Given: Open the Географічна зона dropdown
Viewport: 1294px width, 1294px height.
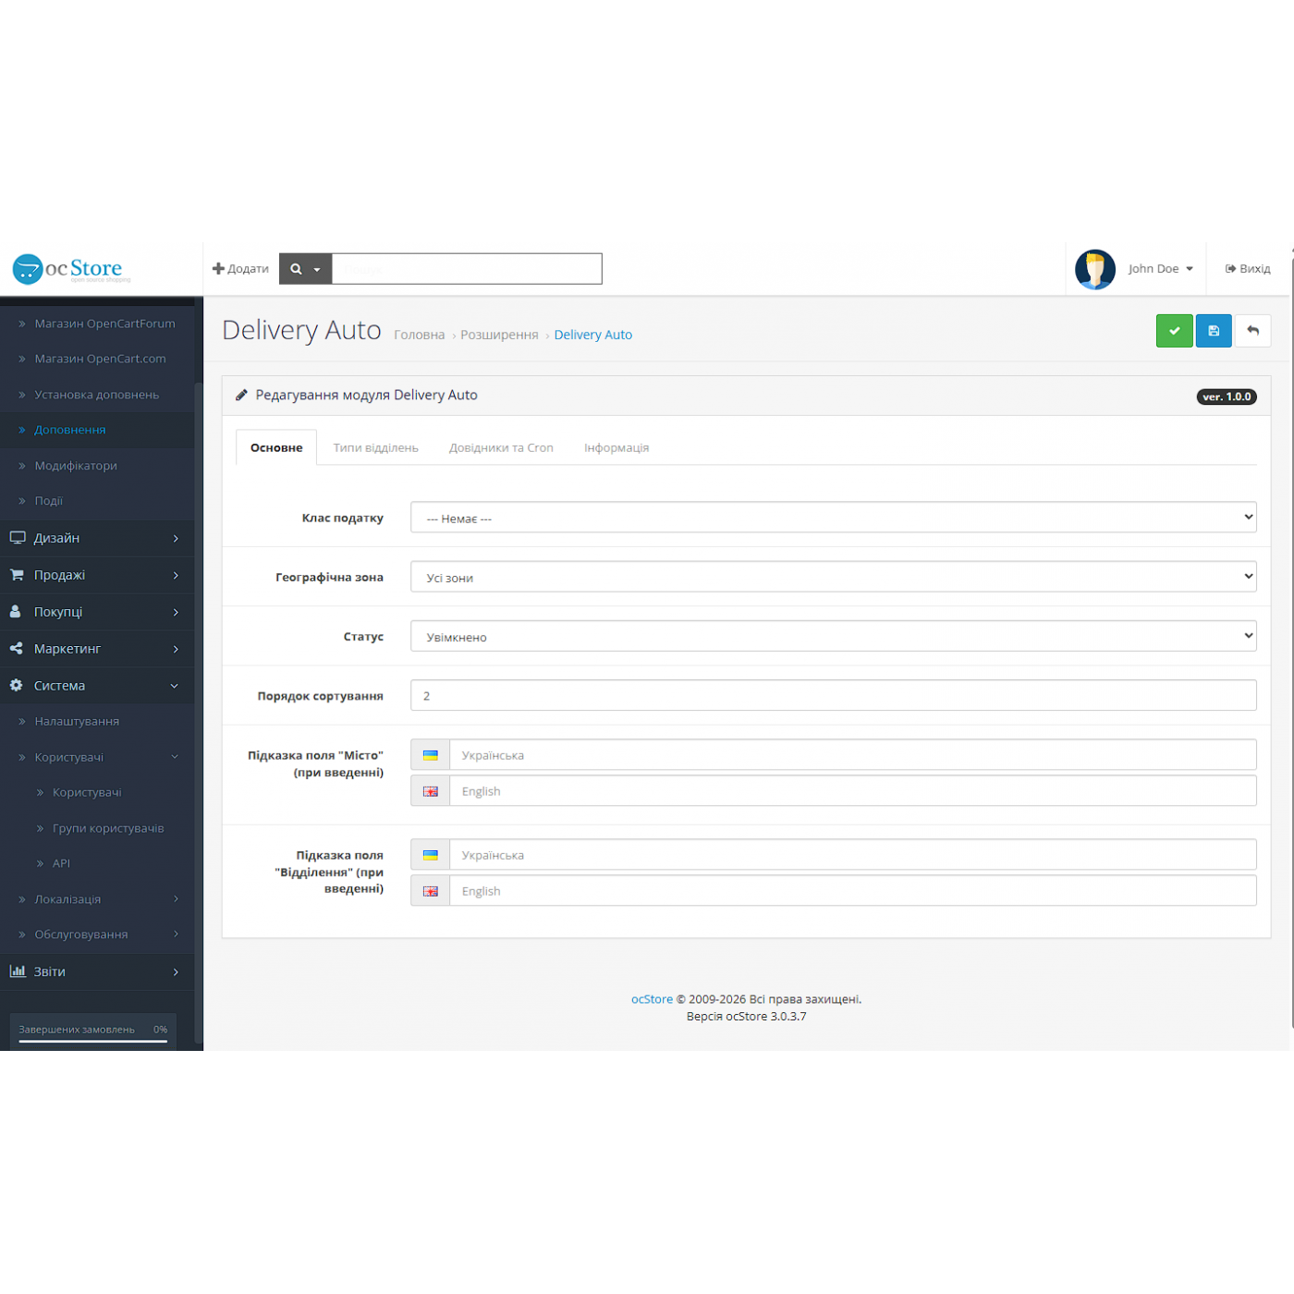Looking at the screenshot, I should pos(833,577).
